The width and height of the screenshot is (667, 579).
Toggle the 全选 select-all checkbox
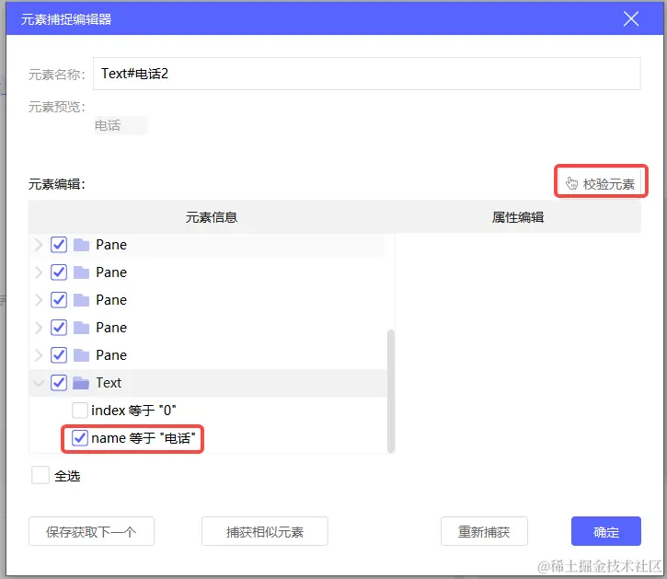[x=40, y=475]
